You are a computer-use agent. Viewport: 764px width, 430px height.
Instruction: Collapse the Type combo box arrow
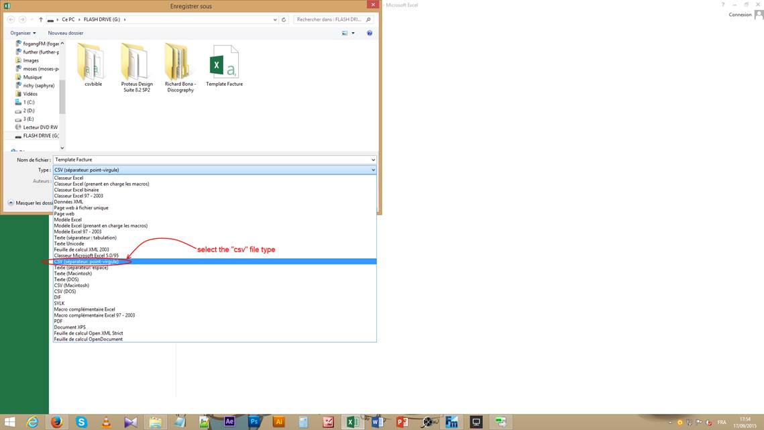click(373, 170)
